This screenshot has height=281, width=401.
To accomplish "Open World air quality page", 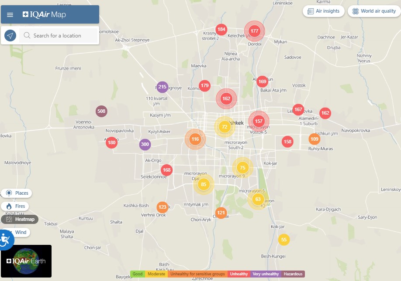I will (x=374, y=11).
